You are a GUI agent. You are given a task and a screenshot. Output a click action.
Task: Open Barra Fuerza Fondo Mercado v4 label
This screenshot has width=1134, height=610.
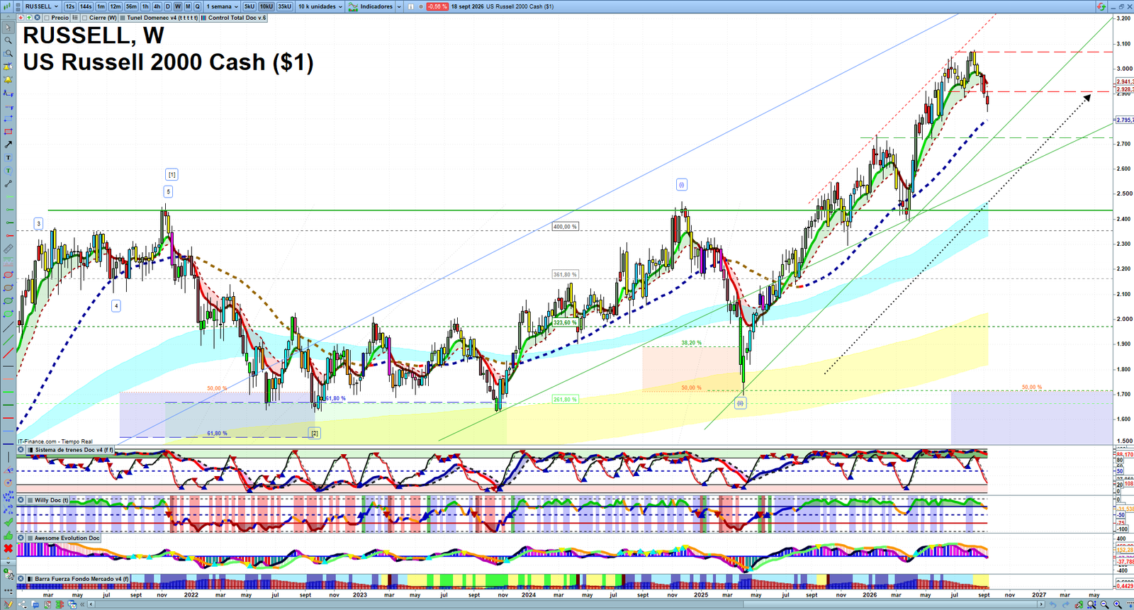coord(82,579)
